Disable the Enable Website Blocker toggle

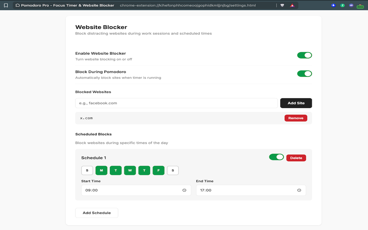pos(304,55)
